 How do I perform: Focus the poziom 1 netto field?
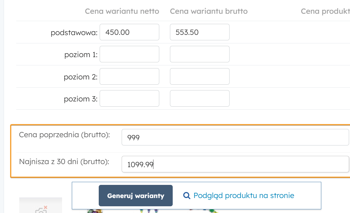(129, 54)
